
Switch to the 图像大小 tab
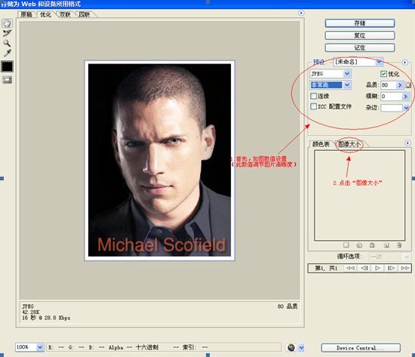click(x=349, y=144)
